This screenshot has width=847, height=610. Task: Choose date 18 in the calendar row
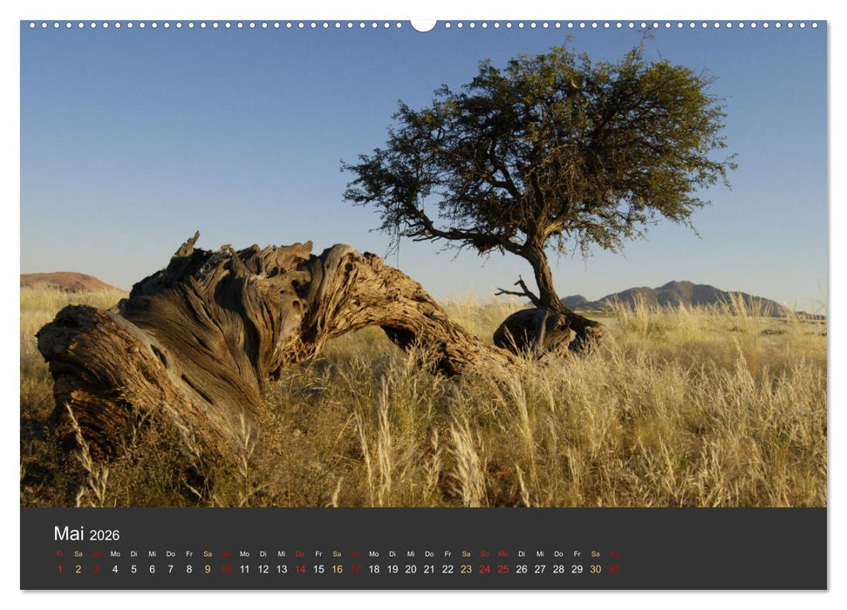(x=373, y=569)
